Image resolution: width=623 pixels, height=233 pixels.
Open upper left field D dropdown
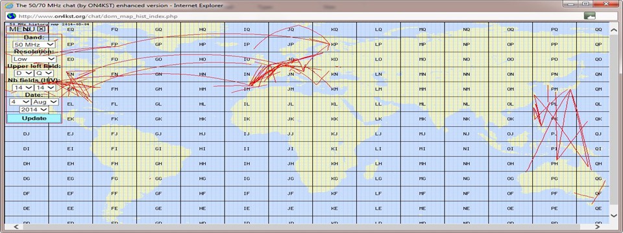coord(23,73)
